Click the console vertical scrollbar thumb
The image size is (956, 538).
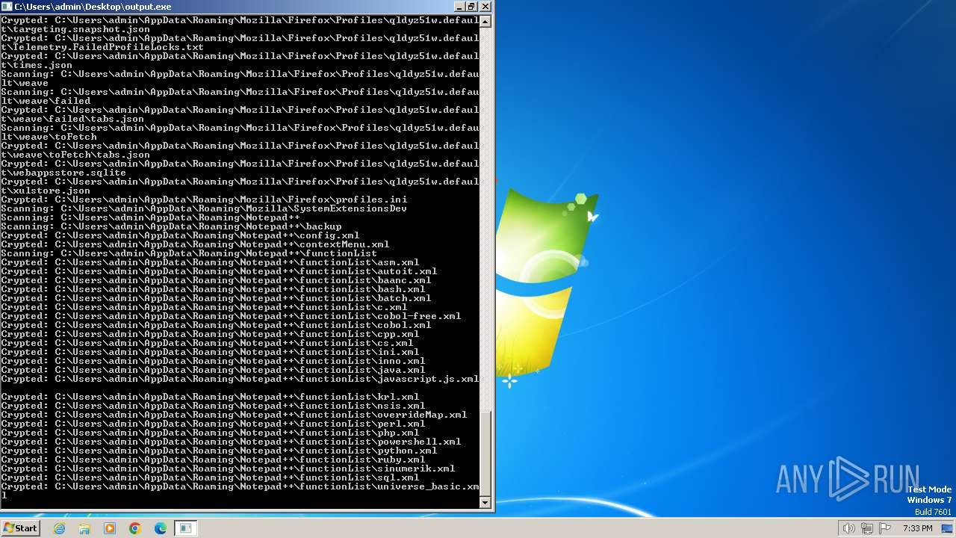485,453
